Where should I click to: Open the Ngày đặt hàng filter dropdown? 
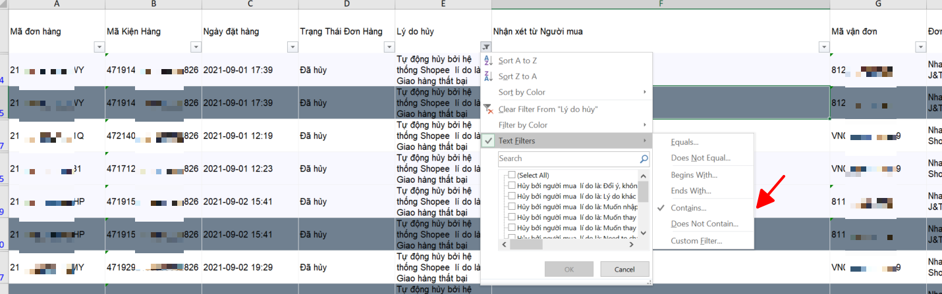coord(292,47)
